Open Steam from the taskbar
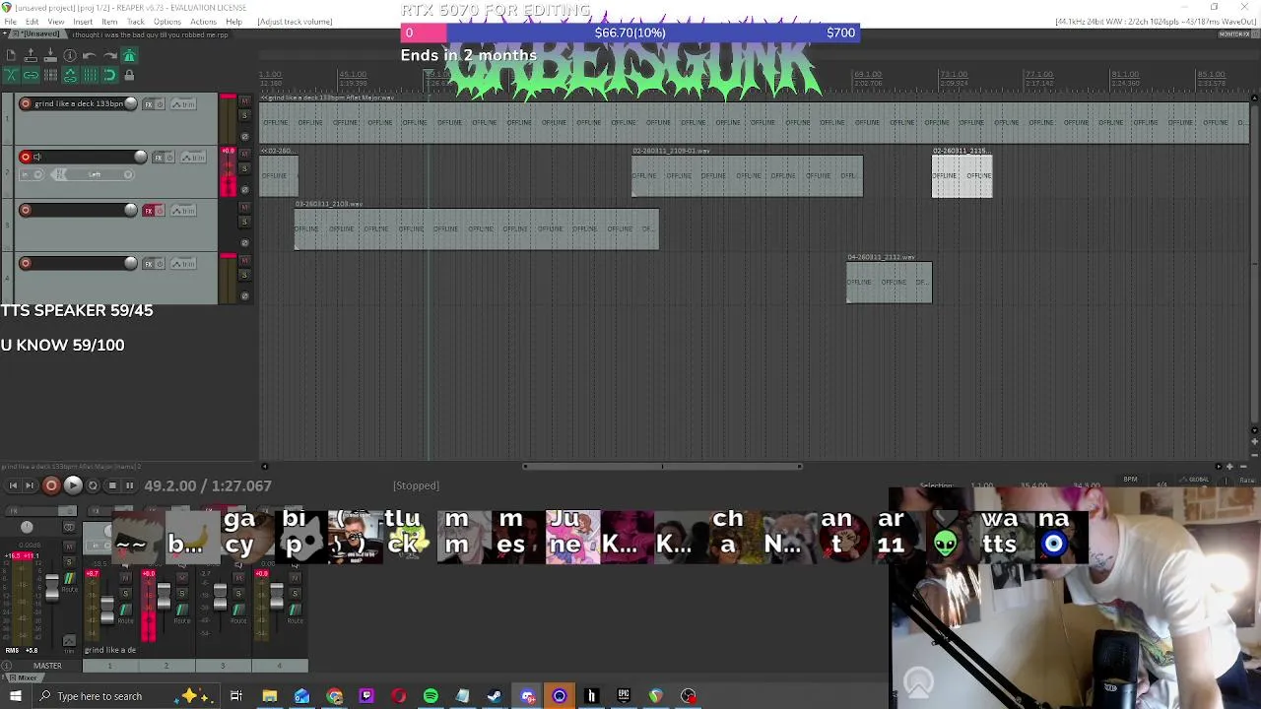Screen dimensions: 1261x709 pyautogui.click(x=495, y=696)
